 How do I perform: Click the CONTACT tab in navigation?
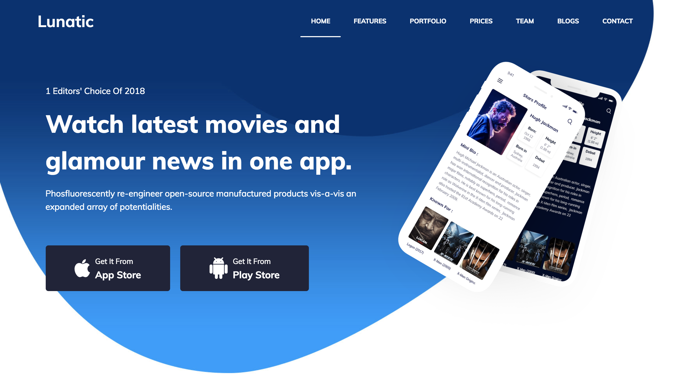tap(618, 21)
